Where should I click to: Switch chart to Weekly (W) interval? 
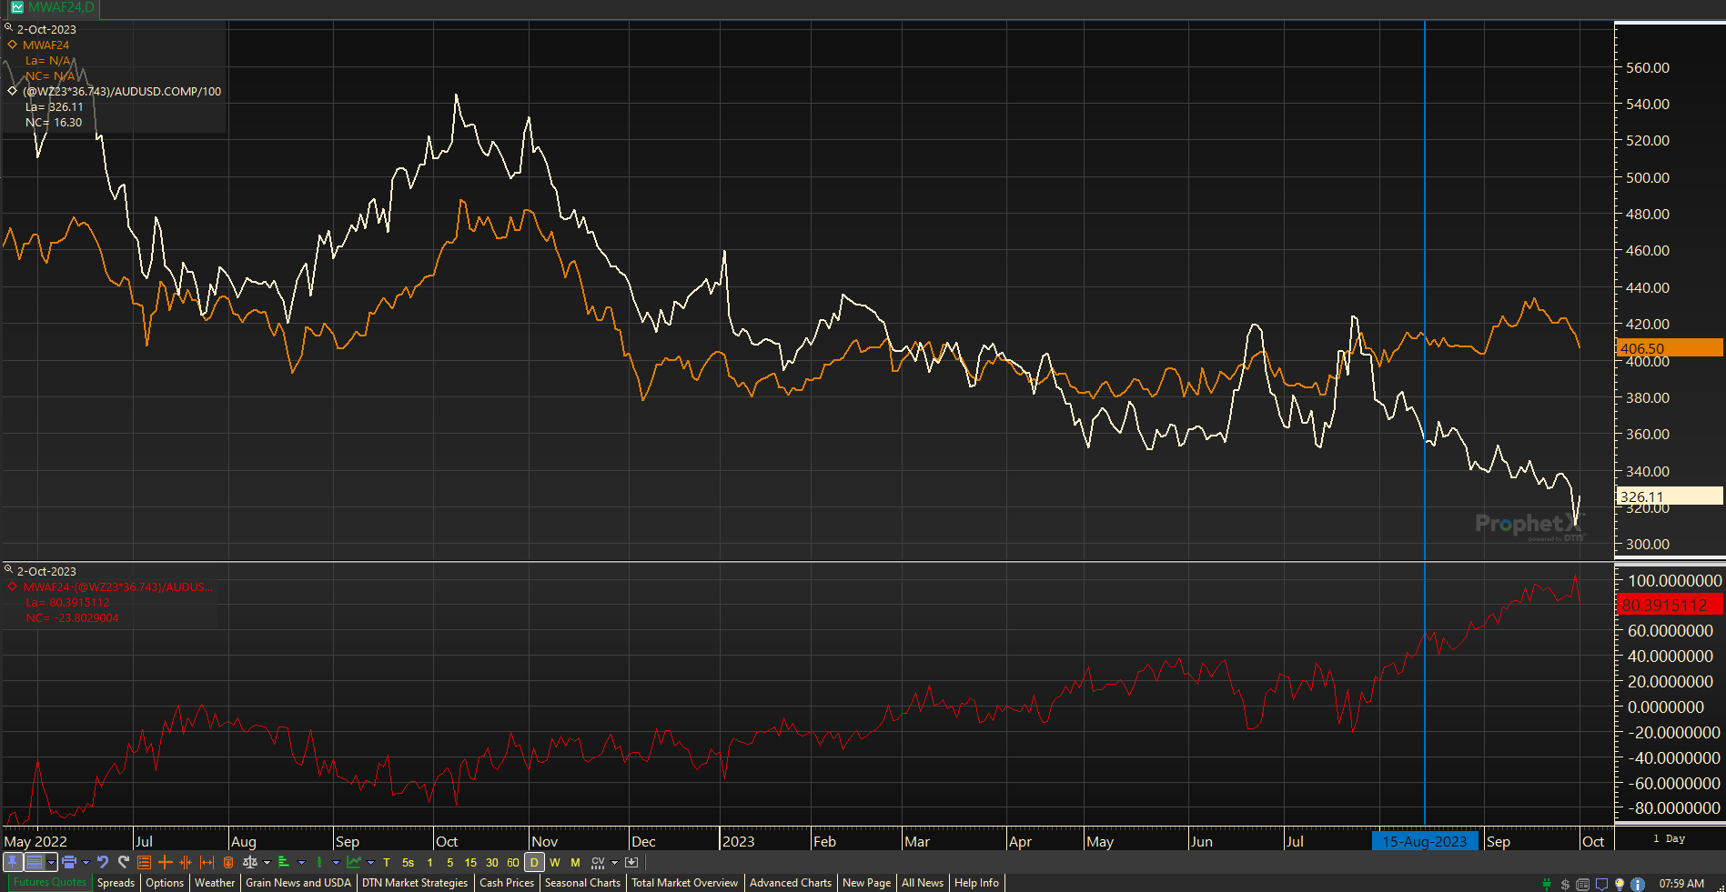tap(555, 862)
